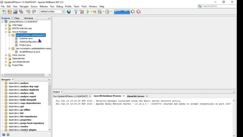
Task: Switch to the GlassFish Server output tab
Action: coord(136,96)
